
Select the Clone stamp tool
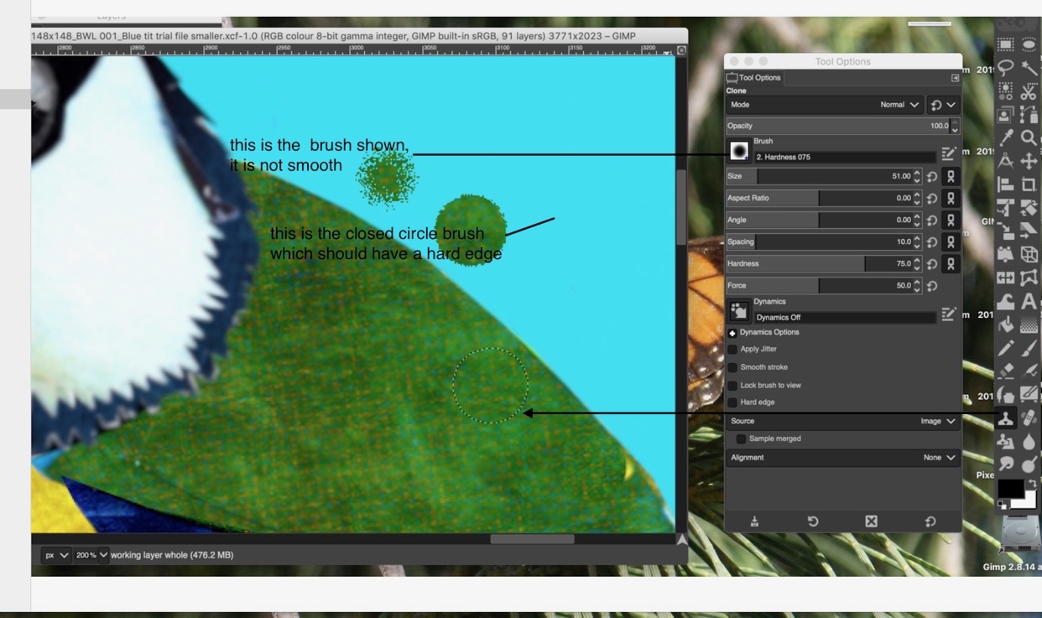tap(1005, 418)
